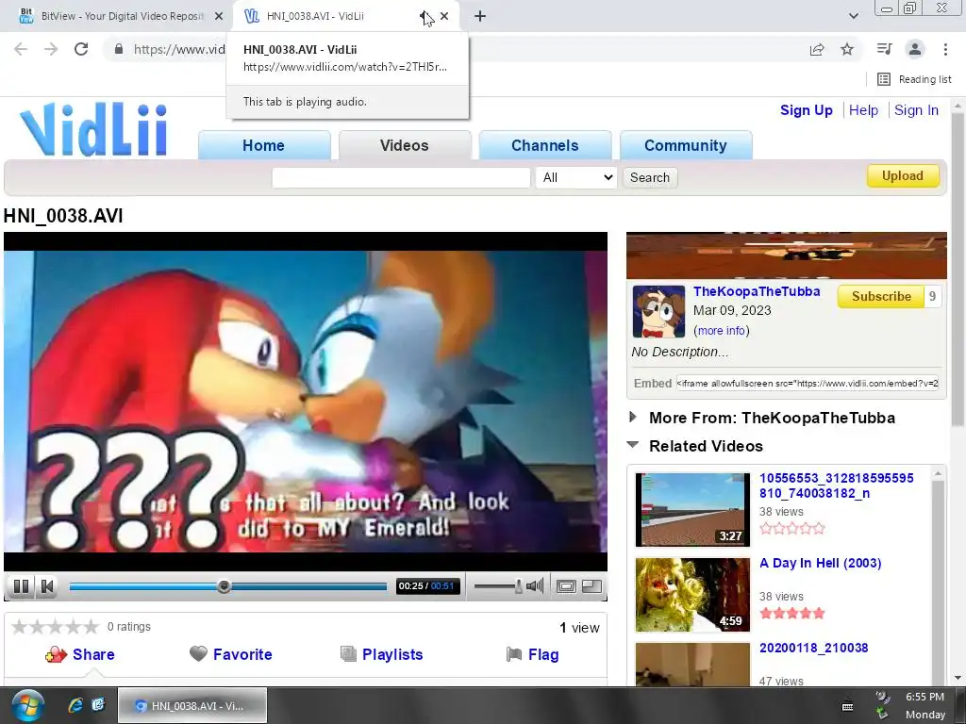Click the Search button

[x=650, y=178]
